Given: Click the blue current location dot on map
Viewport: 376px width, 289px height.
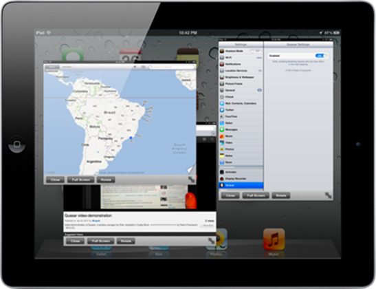Looking at the screenshot, I should click(131, 138).
